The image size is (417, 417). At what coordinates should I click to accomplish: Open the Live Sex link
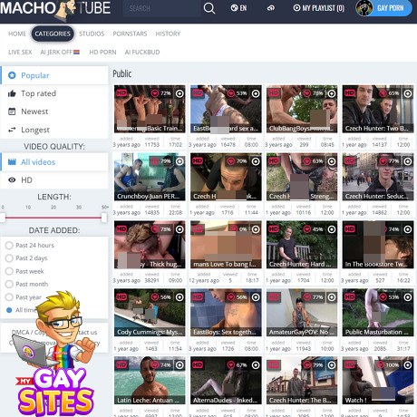[20, 53]
